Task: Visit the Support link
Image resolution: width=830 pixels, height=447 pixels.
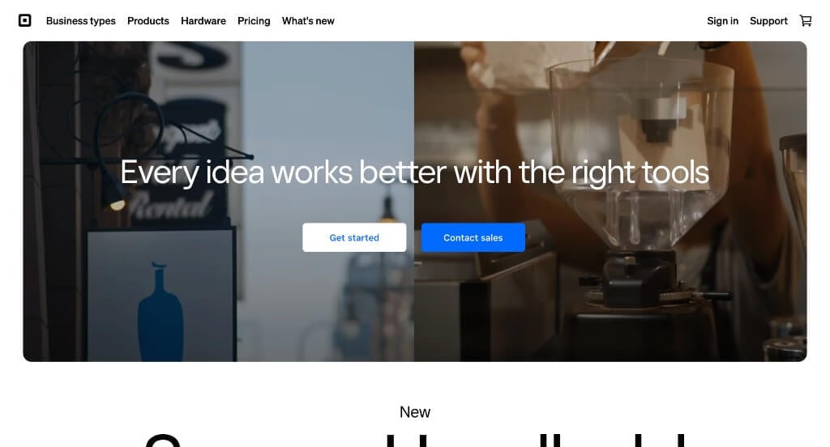Action: click(x=768, y=20)
